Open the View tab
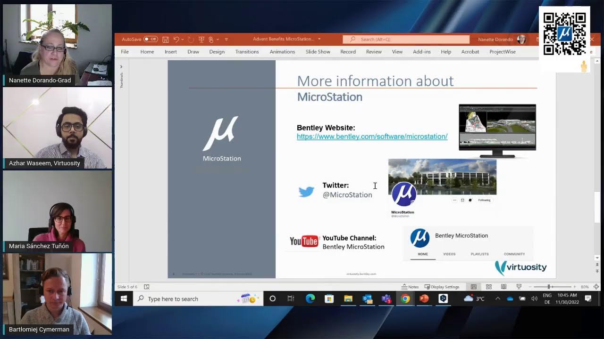The image size is (604, 339). coord(397,52)
